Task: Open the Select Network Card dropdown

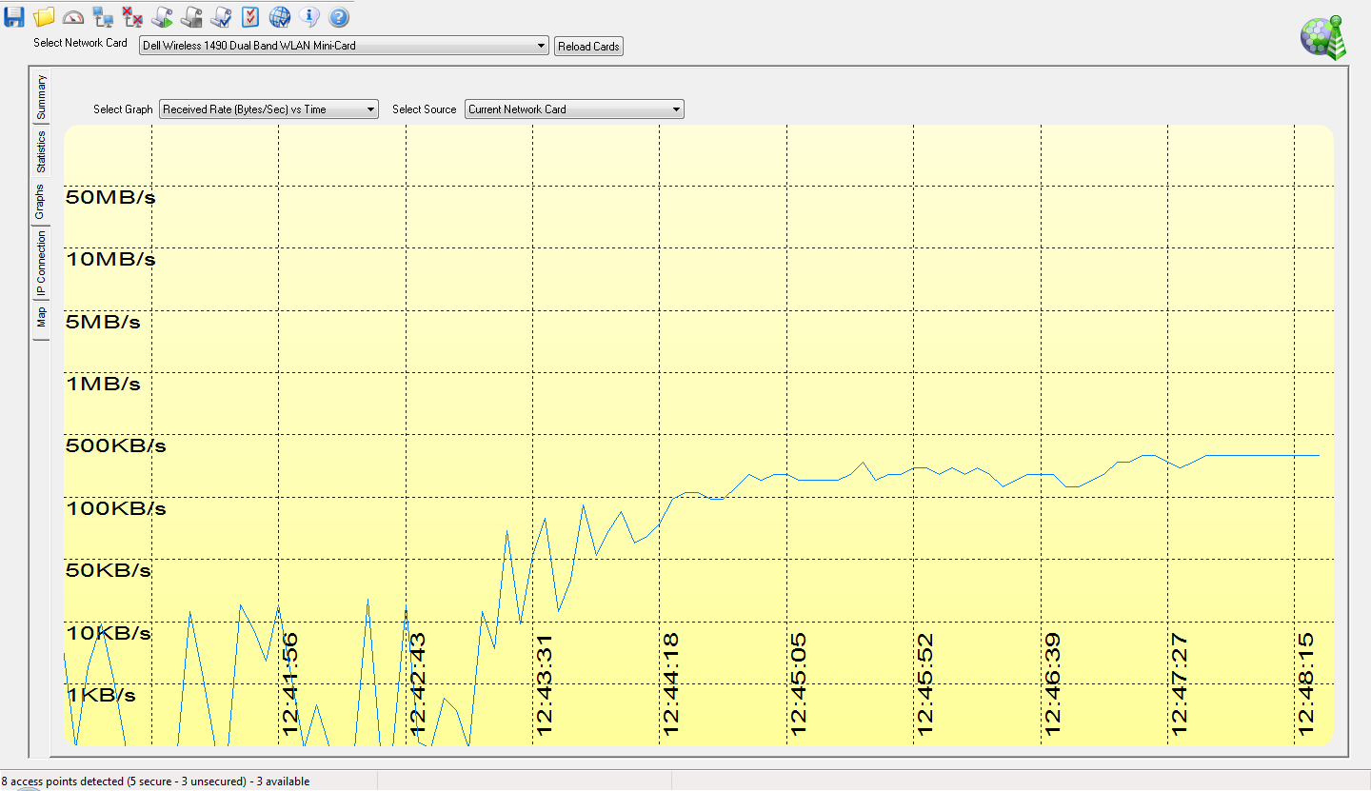Action: (344, 46)
